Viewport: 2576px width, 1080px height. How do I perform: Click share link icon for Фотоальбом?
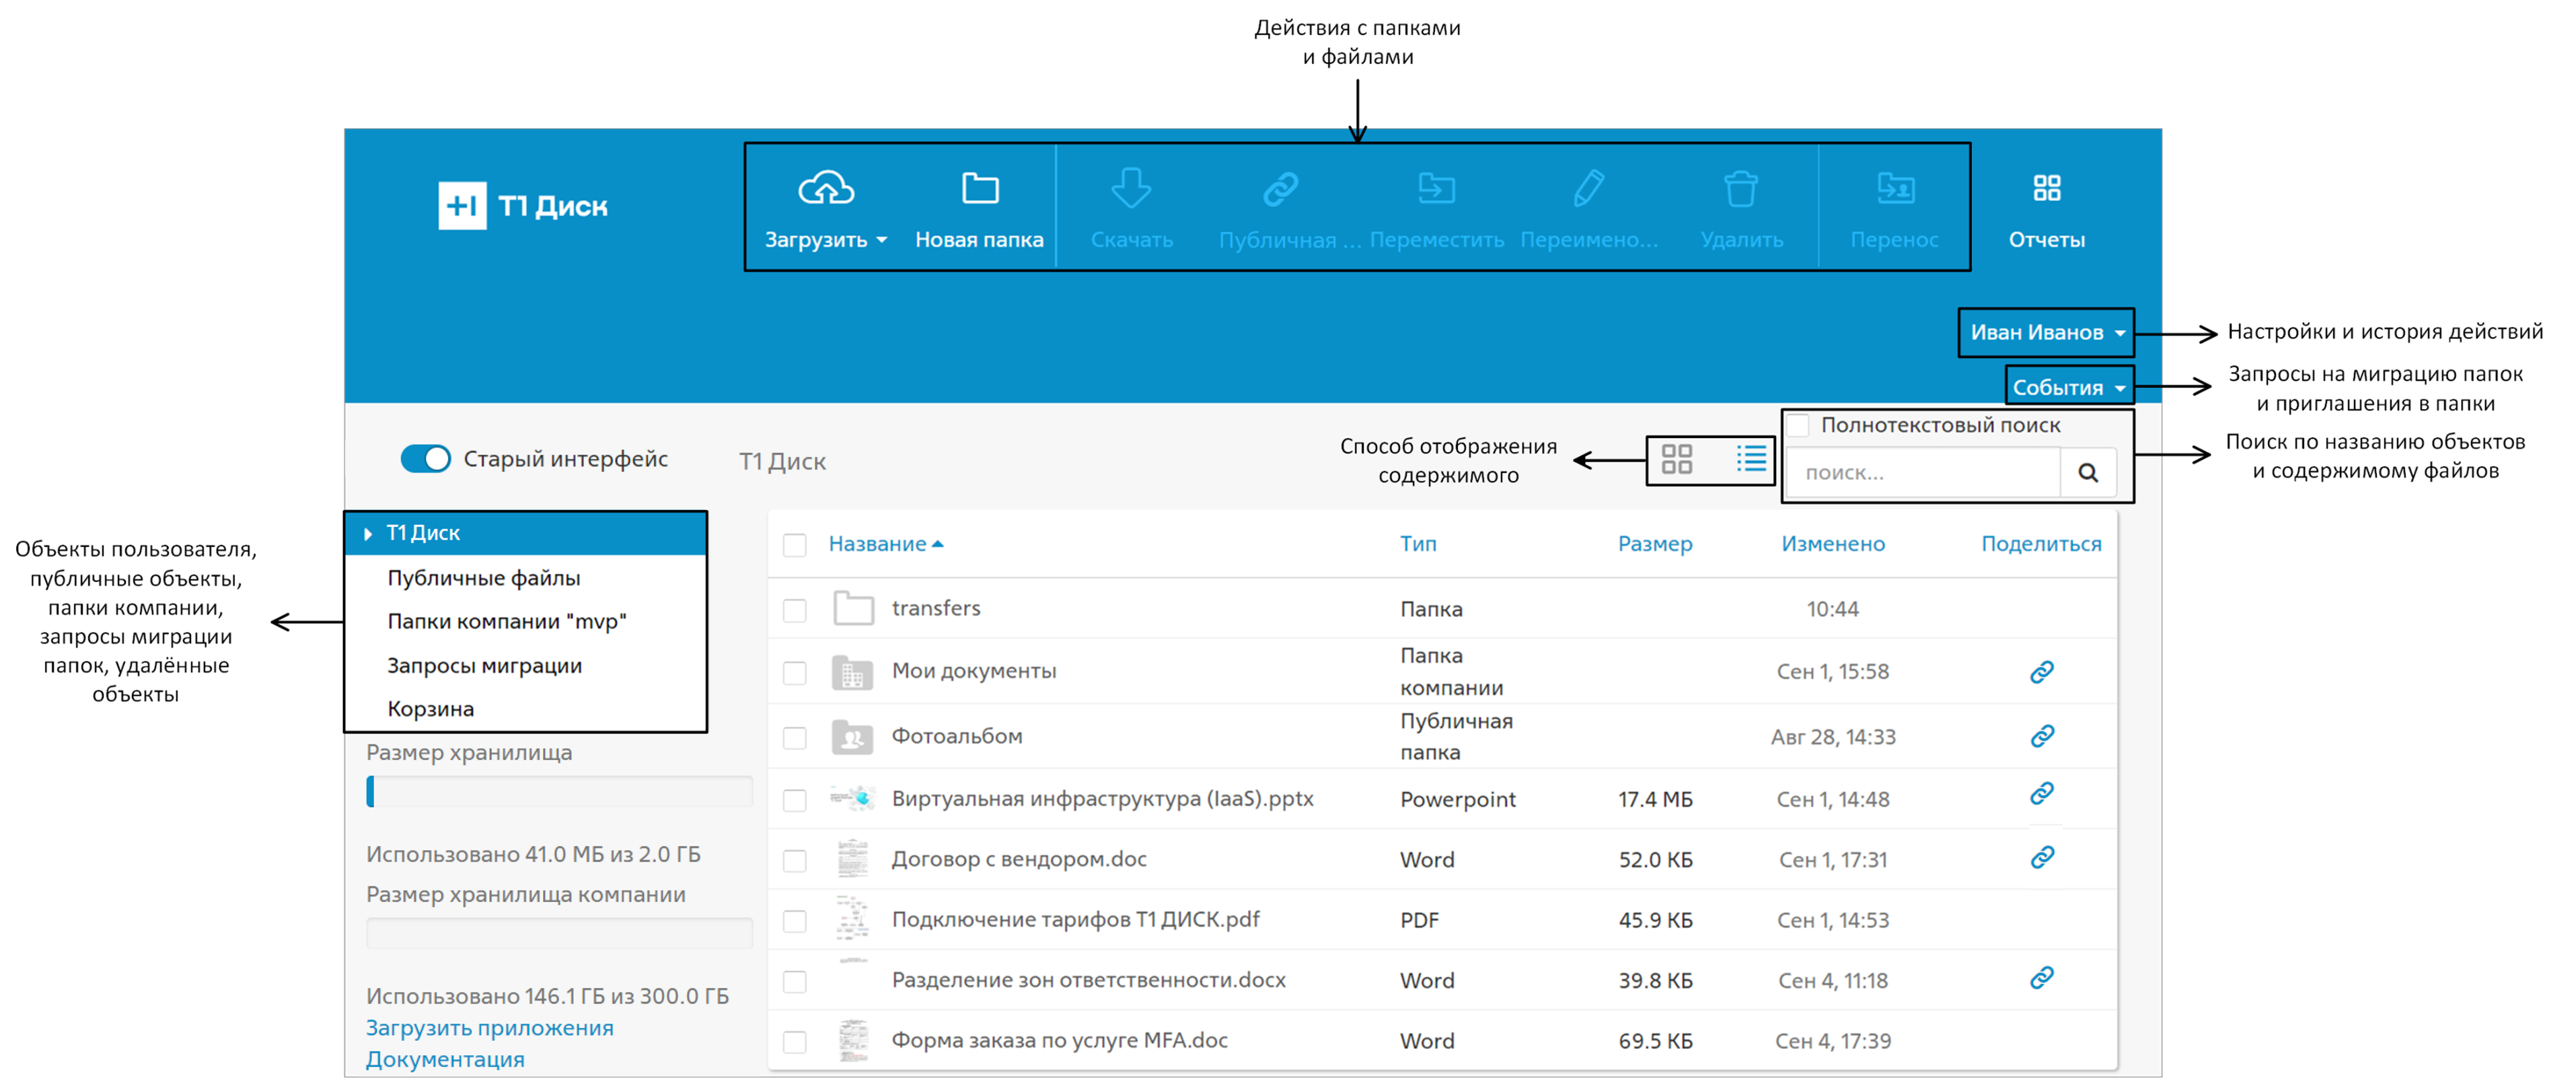pyautogui.click(x=2042, y=736)
